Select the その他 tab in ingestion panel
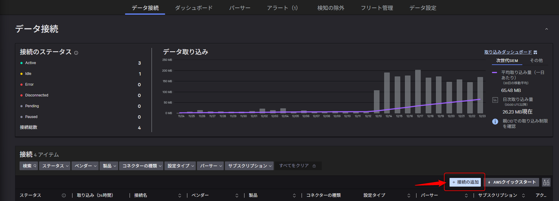 [x=536, y=61]
